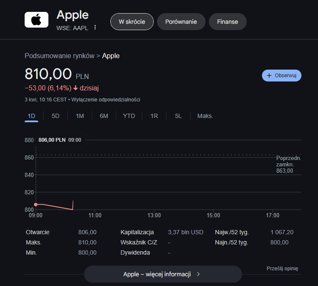
Task: Select the 5D chart range
Action: point(56,116)
